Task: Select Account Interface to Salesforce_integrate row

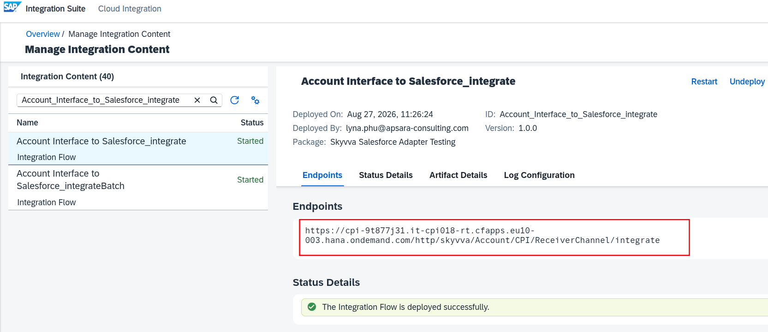Action: [138, 148]
